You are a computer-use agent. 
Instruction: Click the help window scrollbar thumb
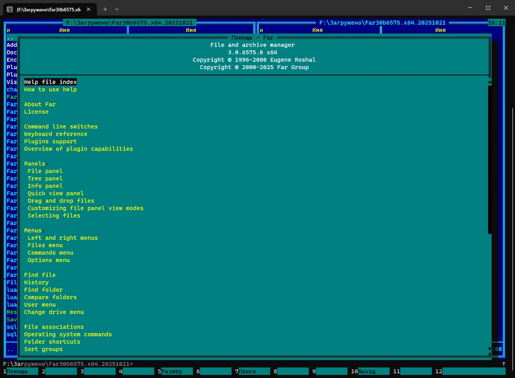click(490, 160)
